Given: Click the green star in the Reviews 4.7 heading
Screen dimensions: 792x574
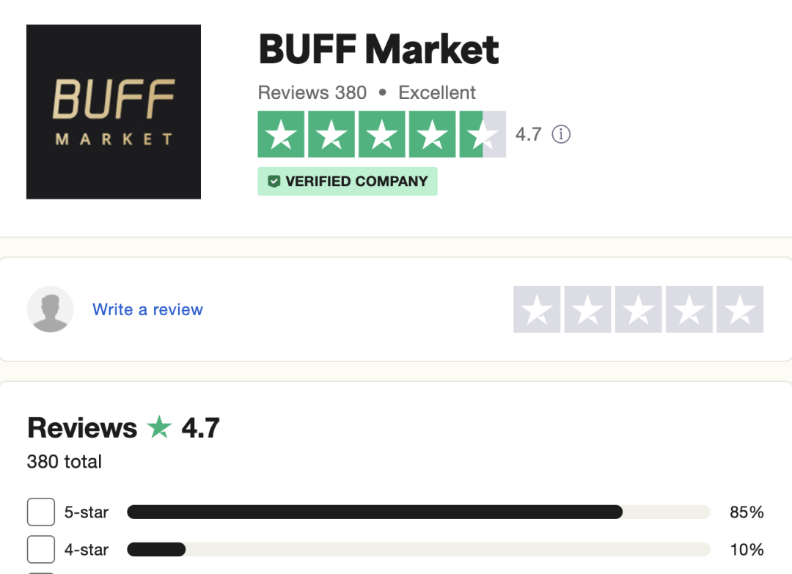Looking at the screenshot, I should pyautogui.click(x=159, y=427).
